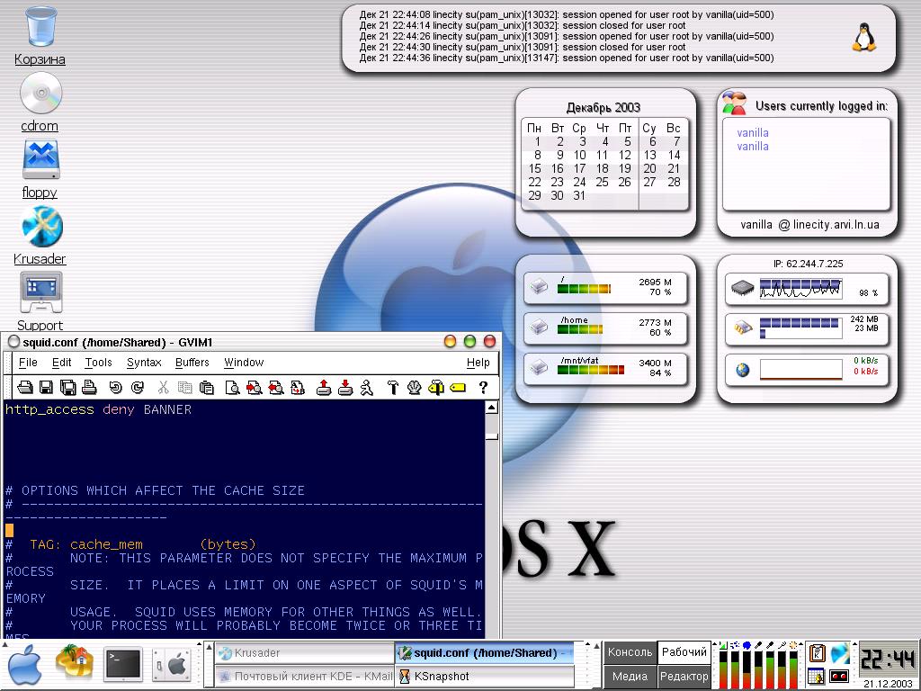Click the Redo arrow icon in GVIM toolbar
The image size is (921, 691).
138,388
